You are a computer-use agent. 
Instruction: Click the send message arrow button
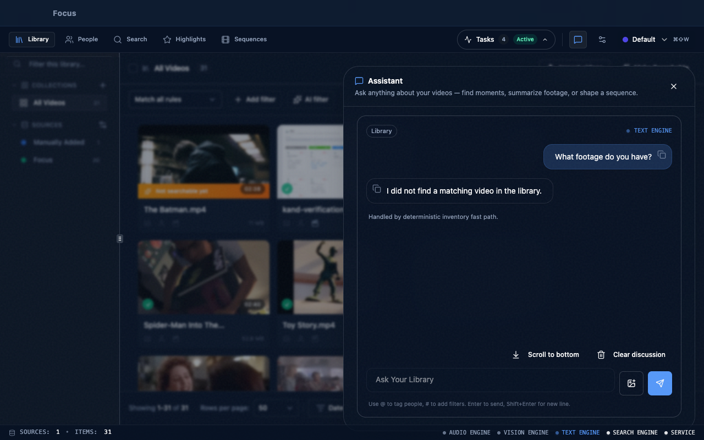pyautogui.click(x=660, y=383)
